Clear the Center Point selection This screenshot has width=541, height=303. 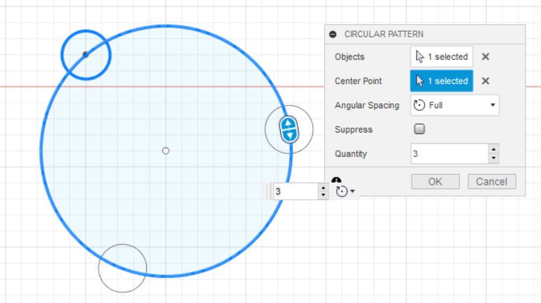(486, 81)
